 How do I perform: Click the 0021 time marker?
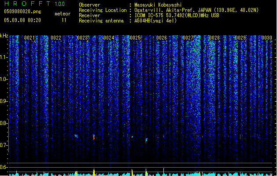30,38
